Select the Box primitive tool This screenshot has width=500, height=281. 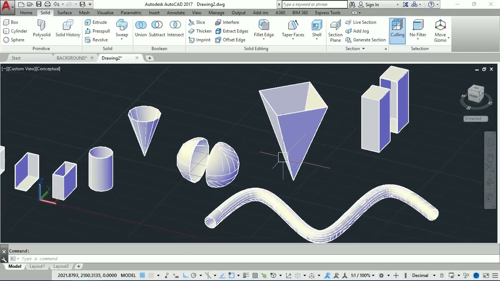(11, 22)
